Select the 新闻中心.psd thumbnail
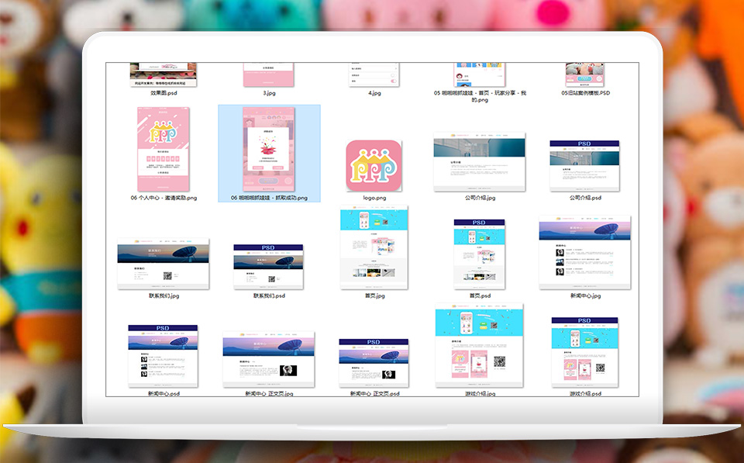744x463 pixels. tap(163, 356)
